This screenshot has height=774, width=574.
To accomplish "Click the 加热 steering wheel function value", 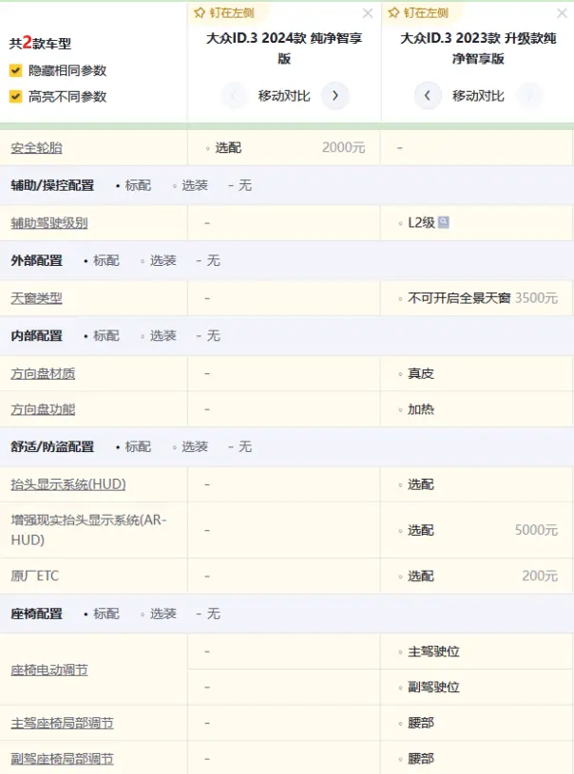I will pyautogui.click(x=420, y=409).
